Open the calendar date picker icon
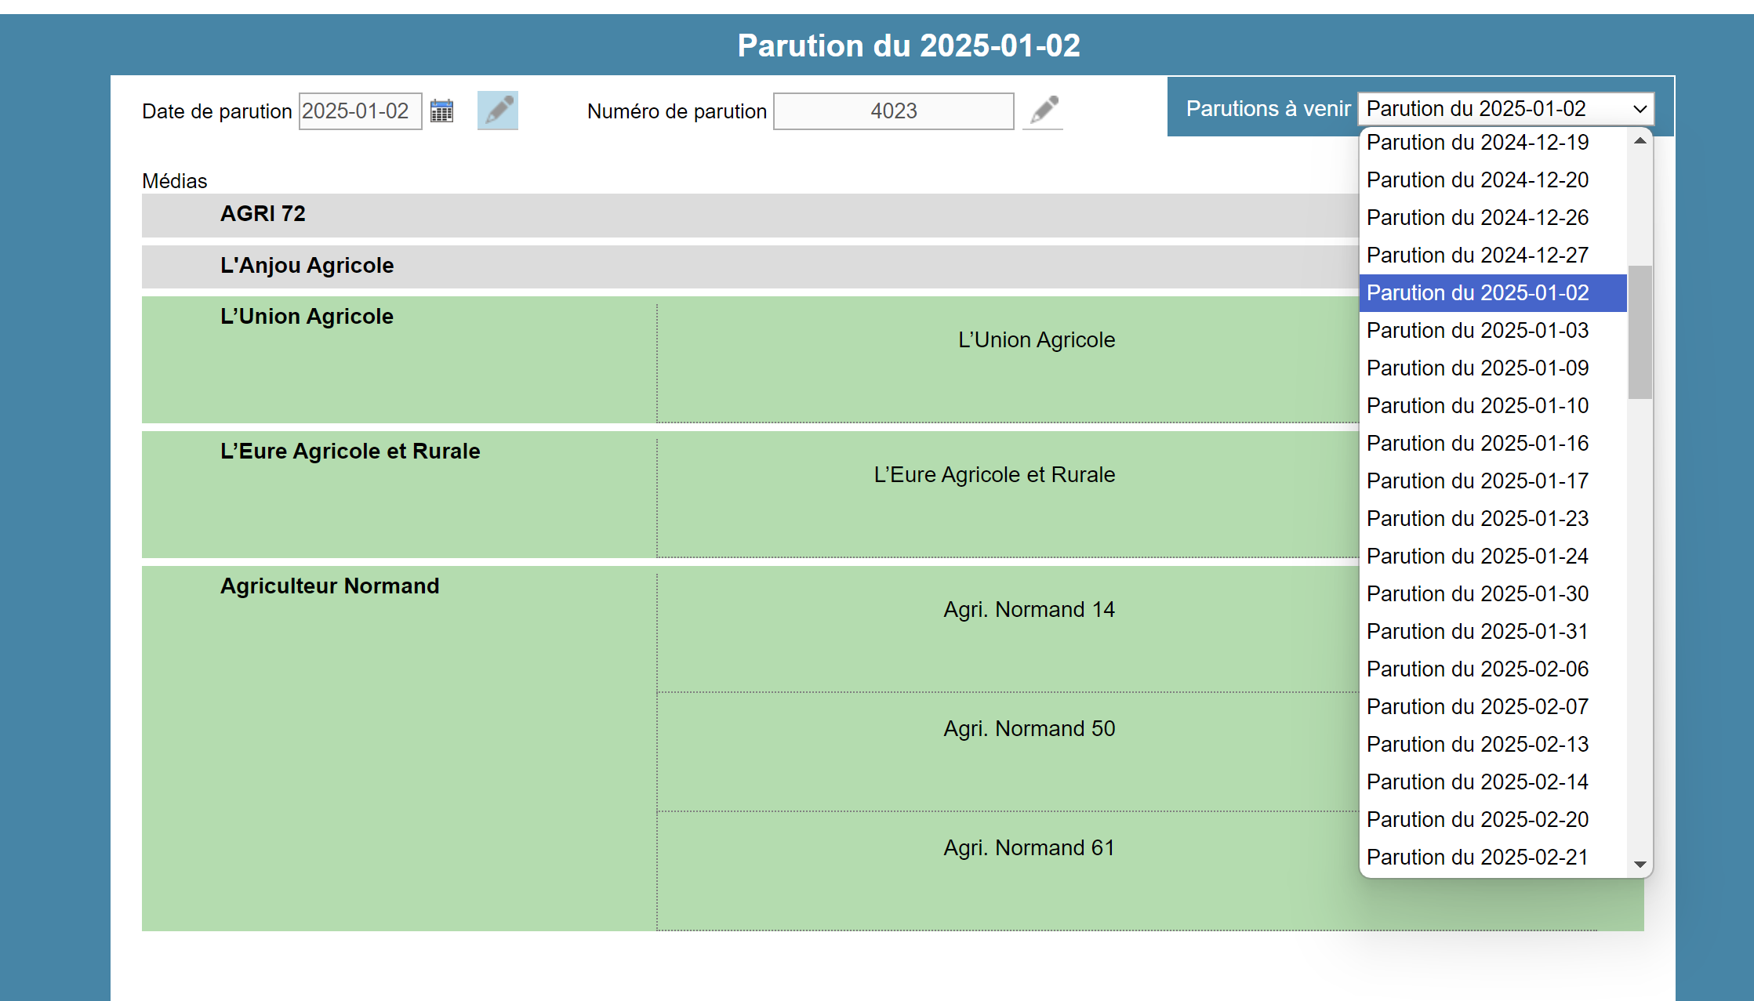This screenshot has height=1001, width=1754. [x=442, y=111]
